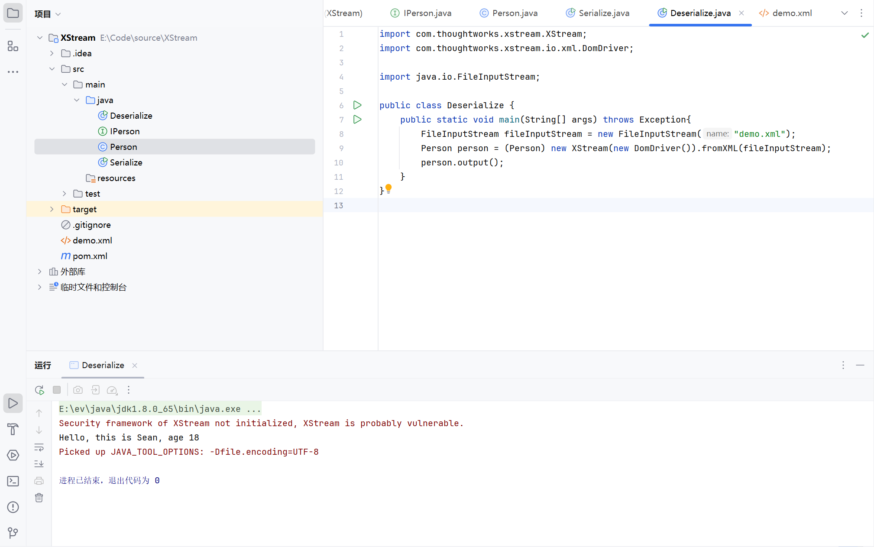The image size is (874, 547).
Task: Expand the target folder
Action: (x=52, y=209)
